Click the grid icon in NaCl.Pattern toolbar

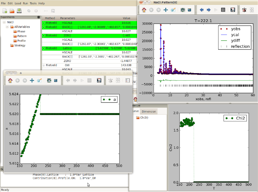point(223,10)
